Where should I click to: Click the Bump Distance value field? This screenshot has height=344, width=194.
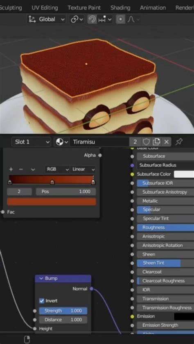tap(63, 319)
